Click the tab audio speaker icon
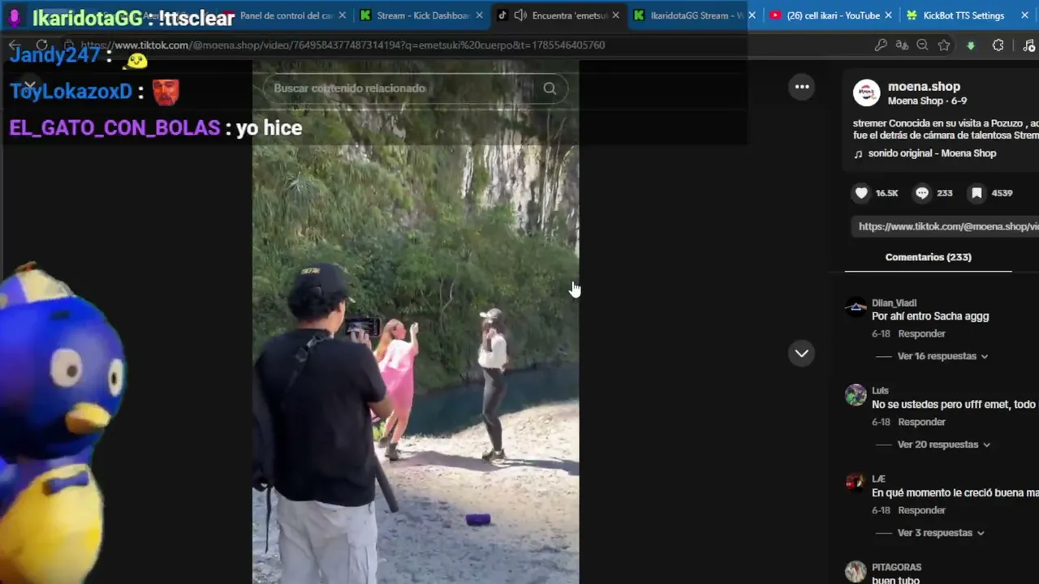 [x=520, y=15]
